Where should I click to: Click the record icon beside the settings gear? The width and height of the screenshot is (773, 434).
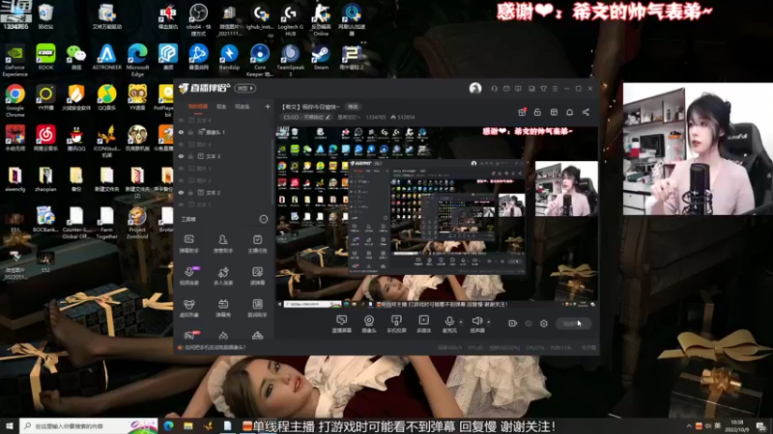click(x=513, y=323)
